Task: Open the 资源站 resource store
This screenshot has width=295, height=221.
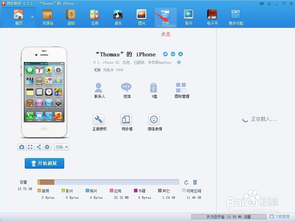Action: click(47, 17)
